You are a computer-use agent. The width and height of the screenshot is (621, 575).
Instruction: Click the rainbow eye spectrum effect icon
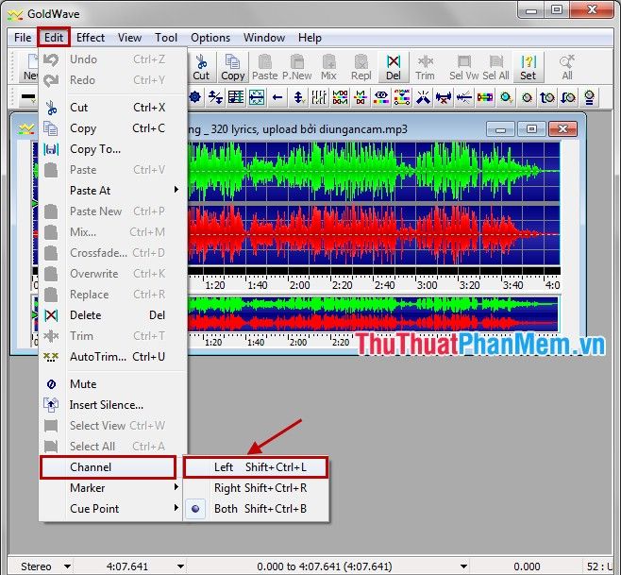tap(381, 97)
